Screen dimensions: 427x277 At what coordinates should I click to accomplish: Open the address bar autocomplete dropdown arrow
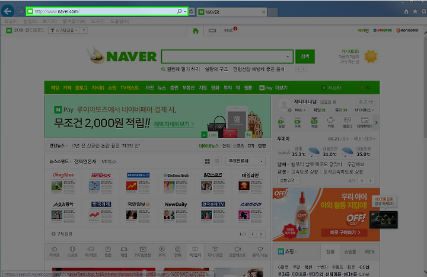click(x=185, y=11)
